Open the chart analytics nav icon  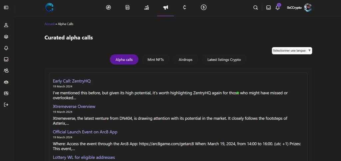point(147,8)
